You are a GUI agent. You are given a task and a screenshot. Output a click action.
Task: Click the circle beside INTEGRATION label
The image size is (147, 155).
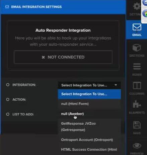point(8,85)
